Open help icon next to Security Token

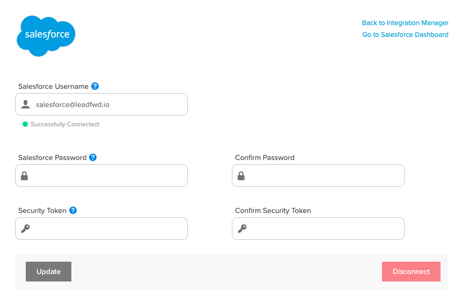click(x=73, y=210)
